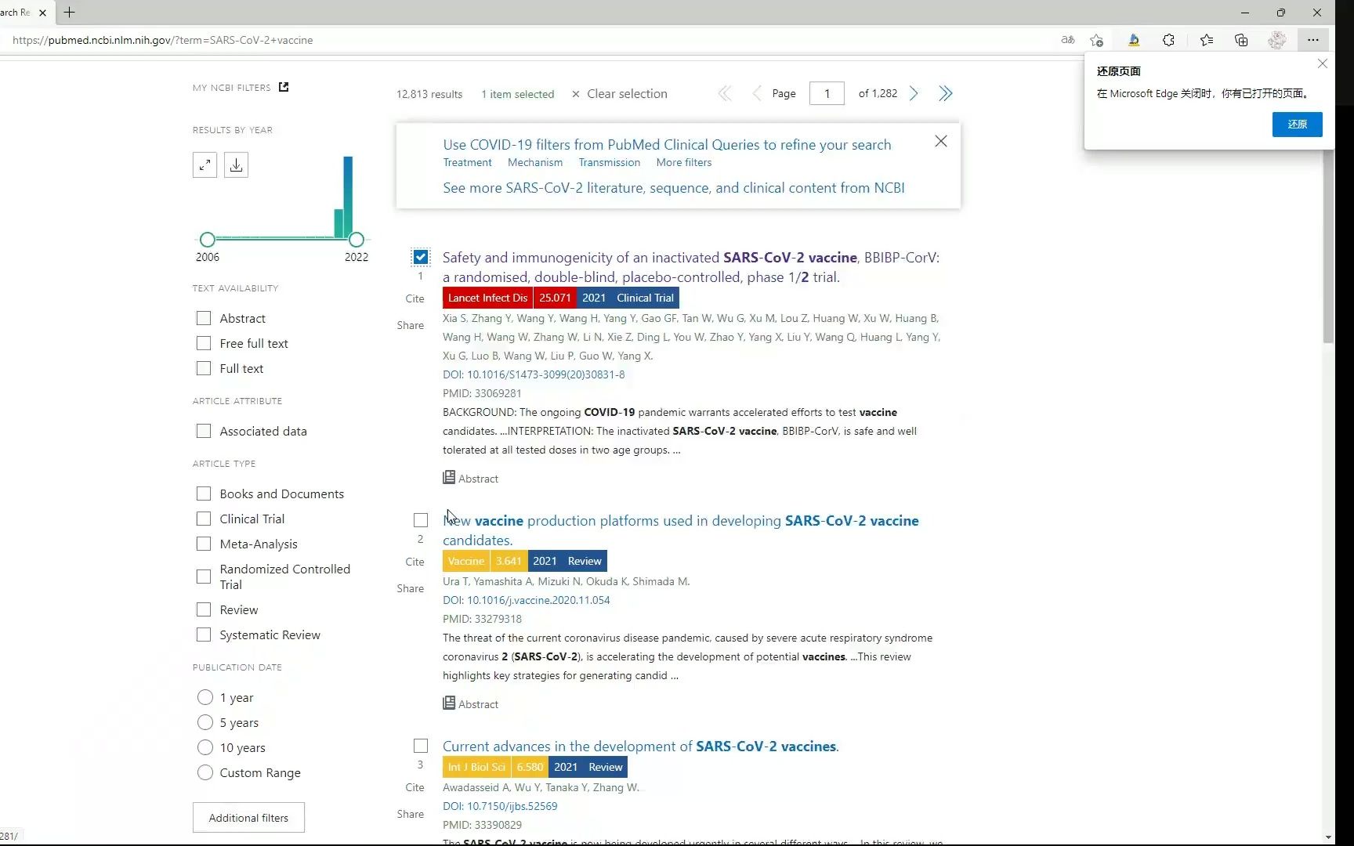Apply the Mechanism COVID-19 filter

click(535, 163)
